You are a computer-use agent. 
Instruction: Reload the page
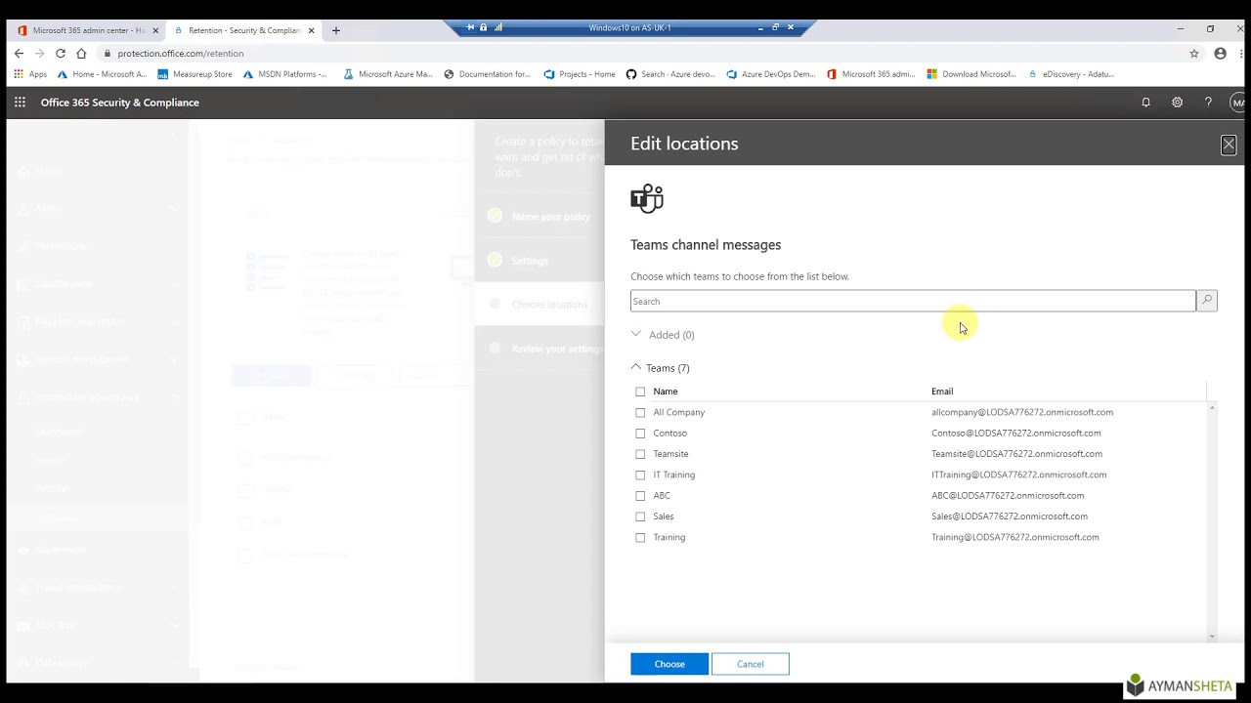(x=61, y=54)
